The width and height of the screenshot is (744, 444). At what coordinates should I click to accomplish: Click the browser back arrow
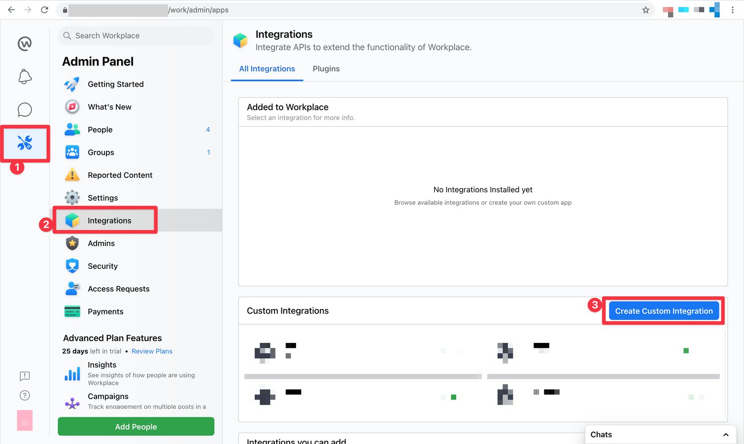(x=11, y=10)
